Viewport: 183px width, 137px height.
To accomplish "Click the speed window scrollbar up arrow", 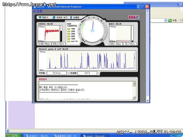I will click(x=147, y=11).
